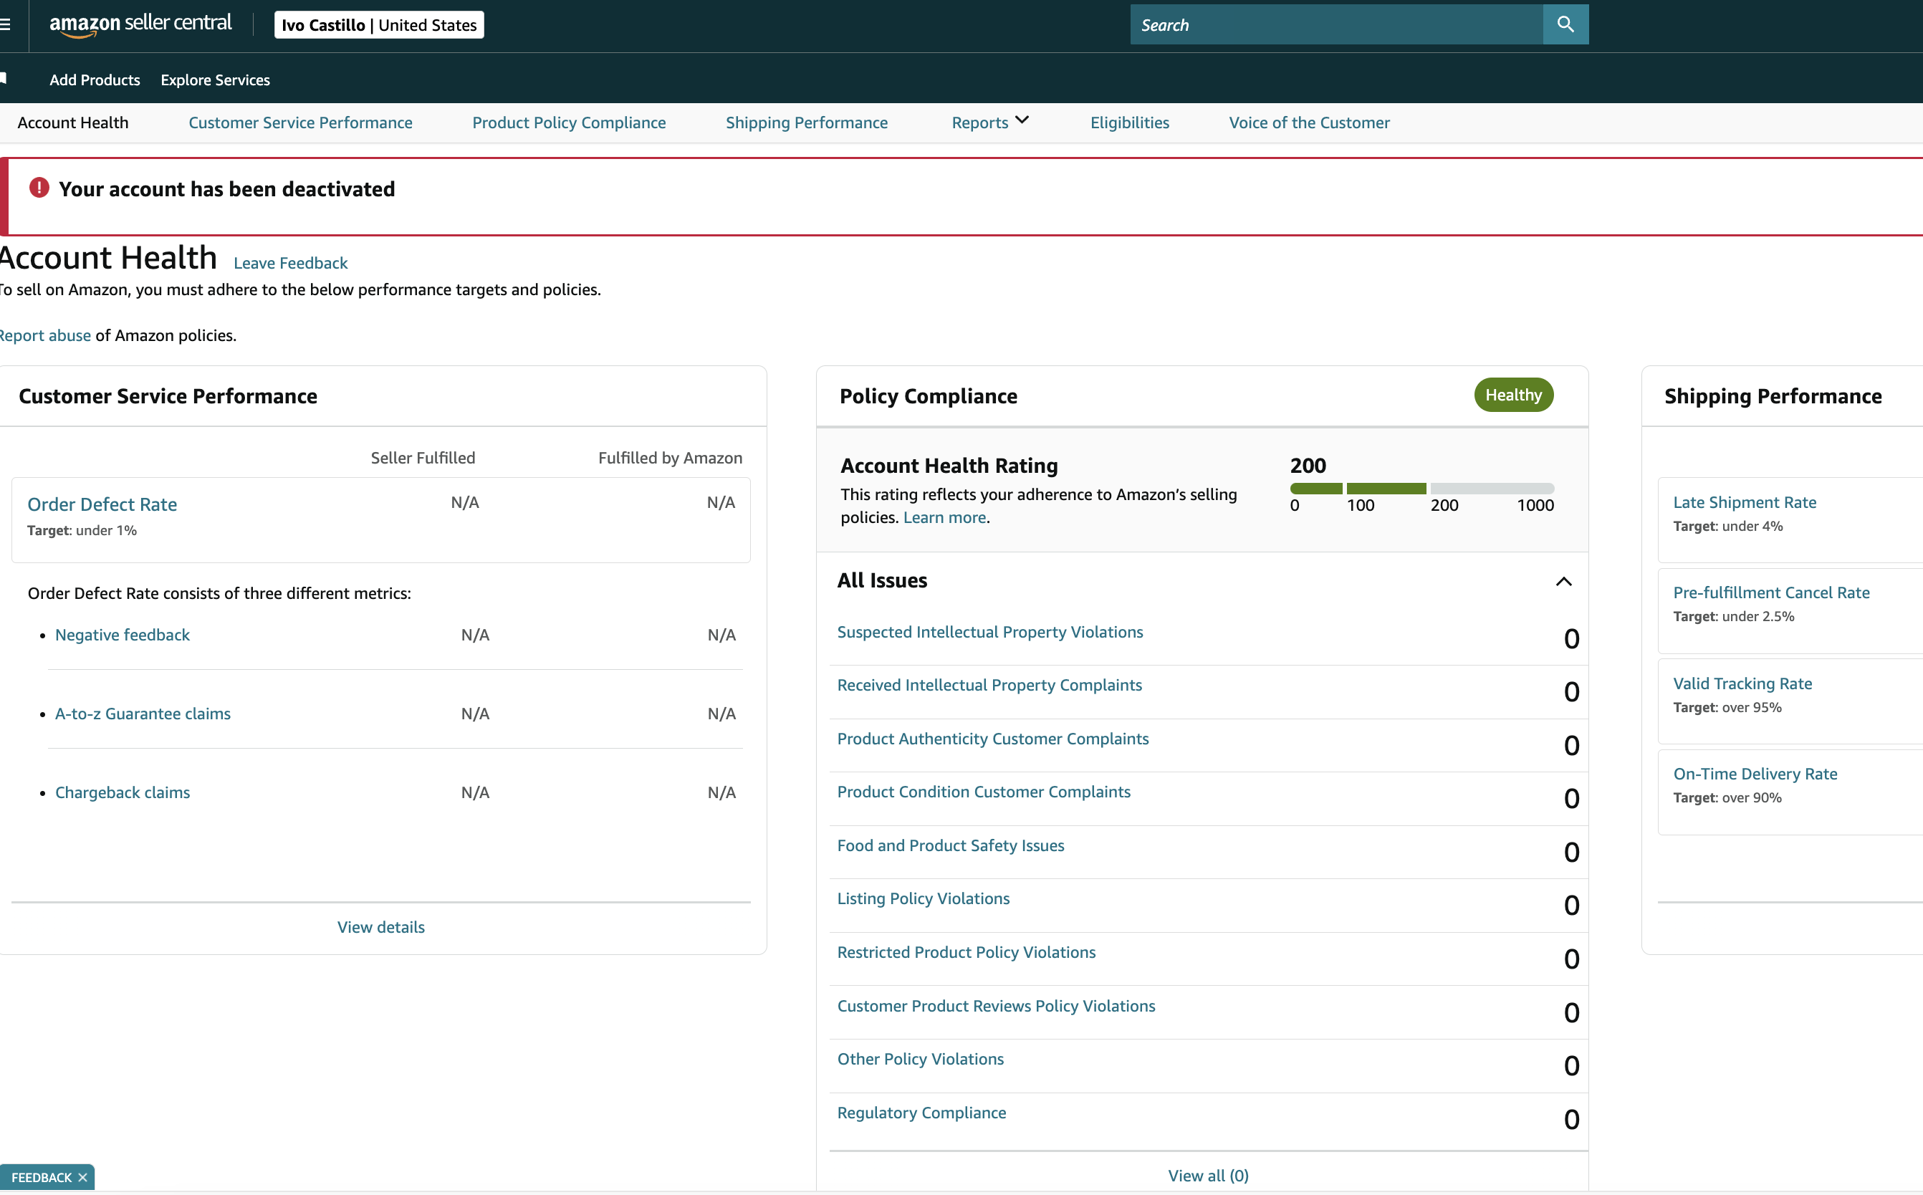
Task: Open Listing Policy Violations
Action: point(923,898)
